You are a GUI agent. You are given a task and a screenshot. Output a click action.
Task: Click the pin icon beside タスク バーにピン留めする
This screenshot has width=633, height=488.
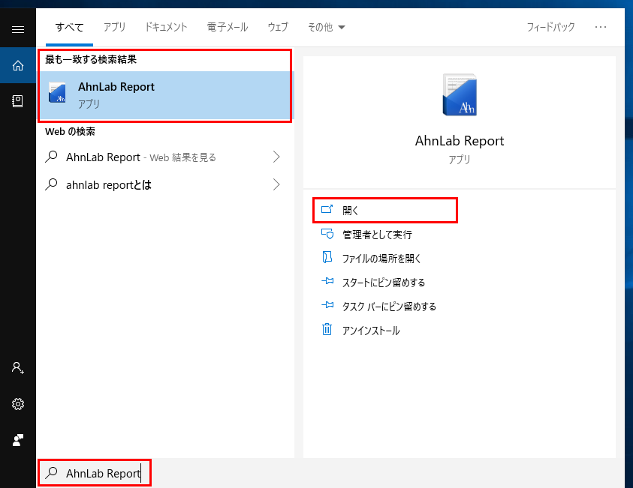point(327,305)
